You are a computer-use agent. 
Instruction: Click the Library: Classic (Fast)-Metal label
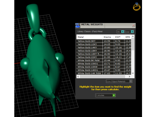point(90,32)
